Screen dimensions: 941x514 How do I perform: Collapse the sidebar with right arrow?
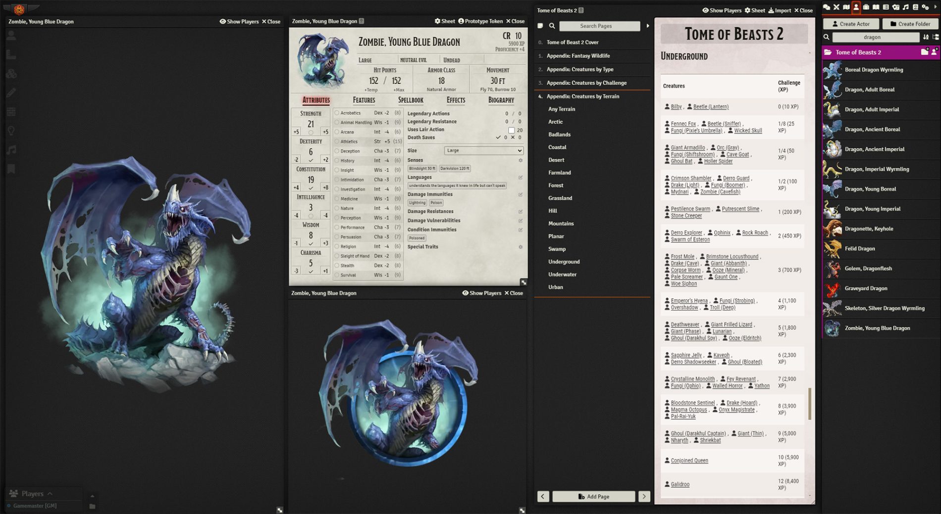[936, 7]
